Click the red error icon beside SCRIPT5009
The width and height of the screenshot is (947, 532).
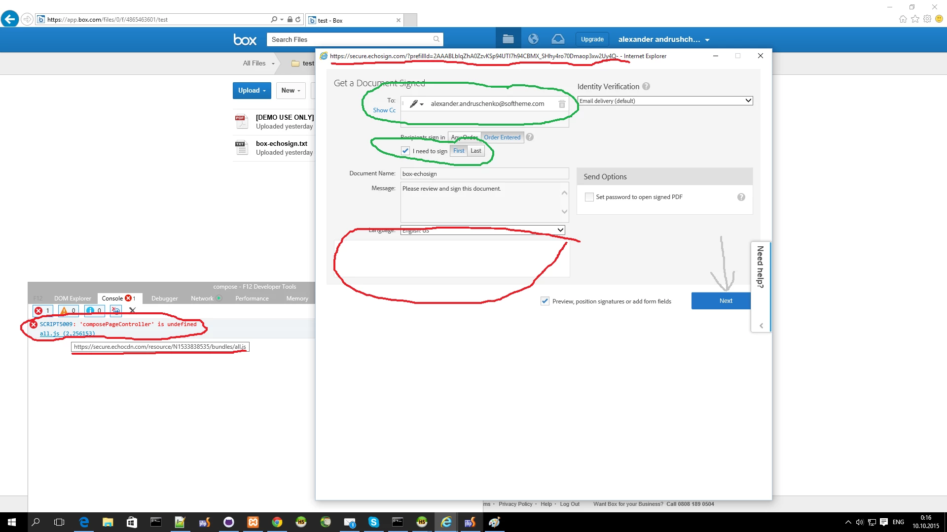click(x=34, y=325)
